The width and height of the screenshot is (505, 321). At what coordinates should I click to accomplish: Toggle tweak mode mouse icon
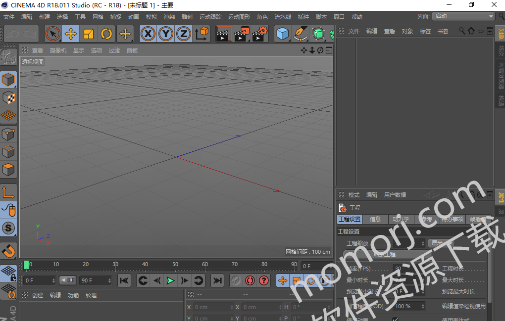pos(8,210)
